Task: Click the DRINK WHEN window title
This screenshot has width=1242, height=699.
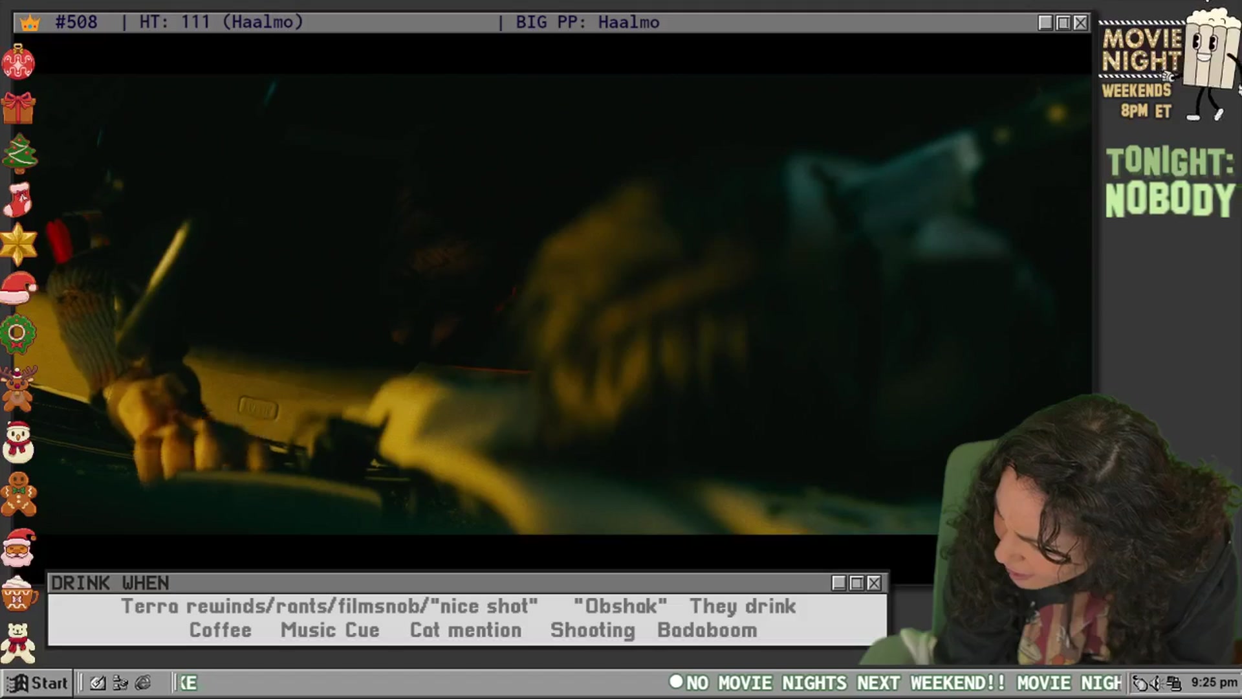Action: (110, 583)
